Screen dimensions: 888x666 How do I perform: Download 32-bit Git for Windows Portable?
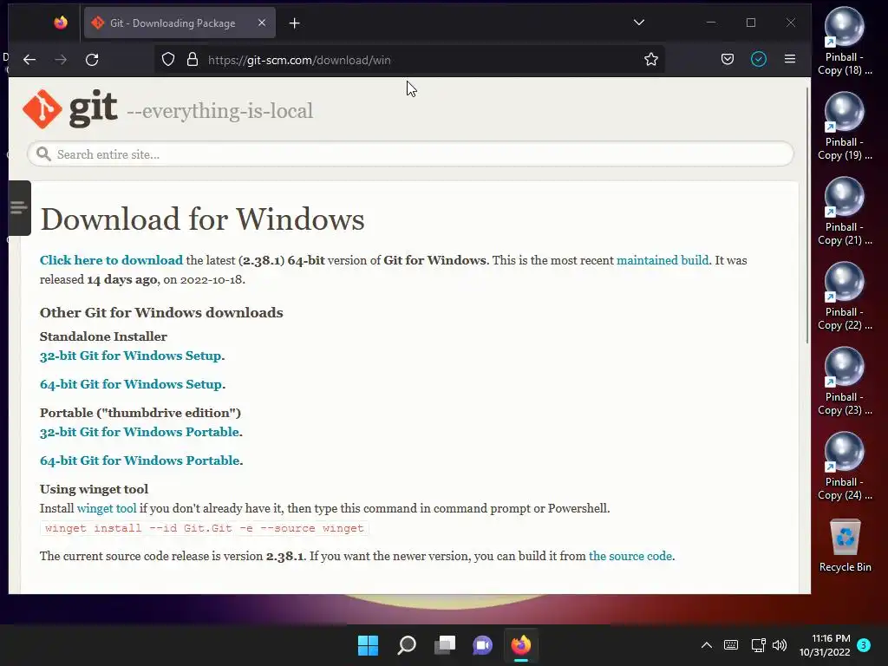[140, 432]
